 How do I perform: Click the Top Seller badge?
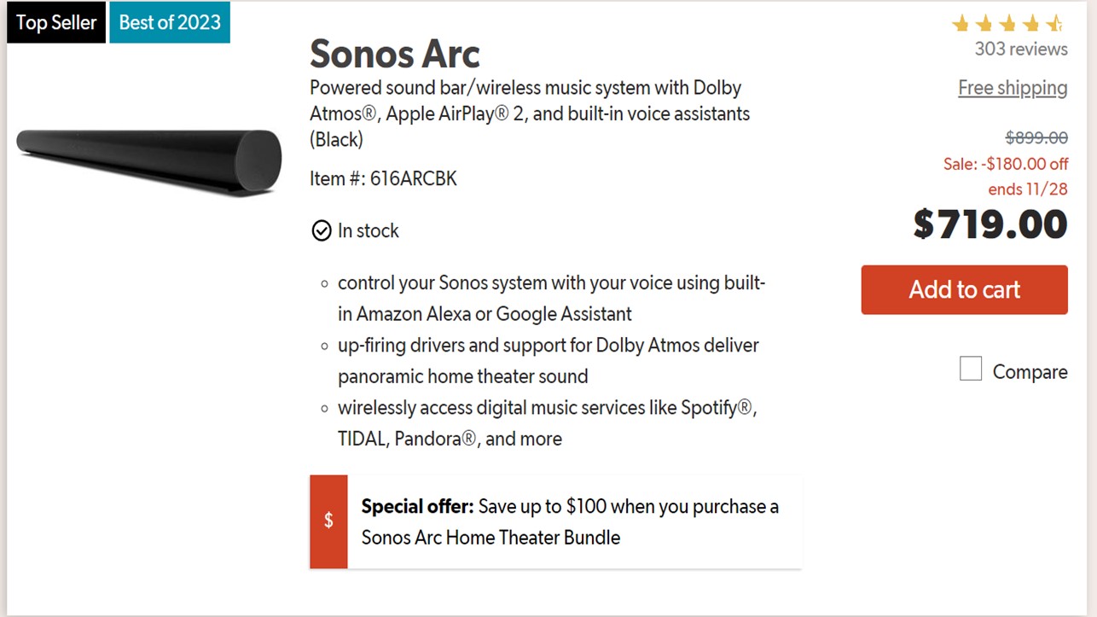56,22
